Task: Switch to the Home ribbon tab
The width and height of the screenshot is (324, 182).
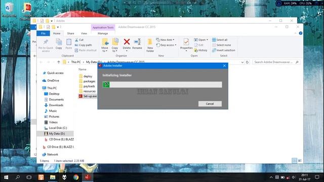Action: click(x=57, y=33)
